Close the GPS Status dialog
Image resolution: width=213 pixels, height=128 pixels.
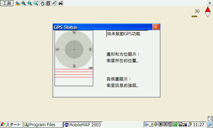coord(156,27)
